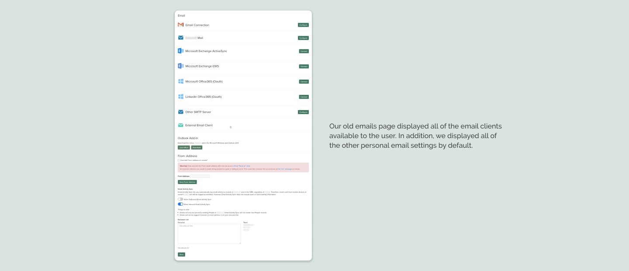Viewport: 629px width, 271px height.
Task: Click the Personal exclusion list text area
Action: (209, 233)
